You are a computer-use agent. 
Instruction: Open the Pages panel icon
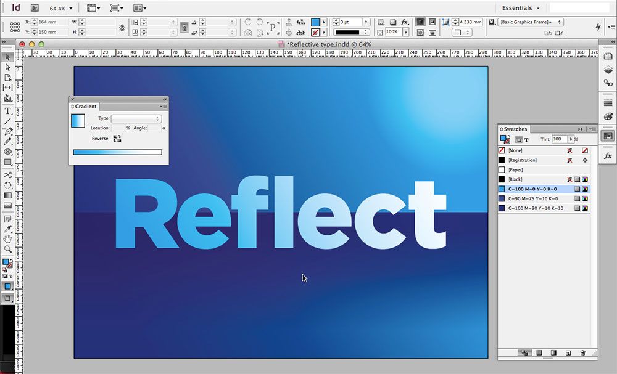pyautogui.click(x=608, y=57)
